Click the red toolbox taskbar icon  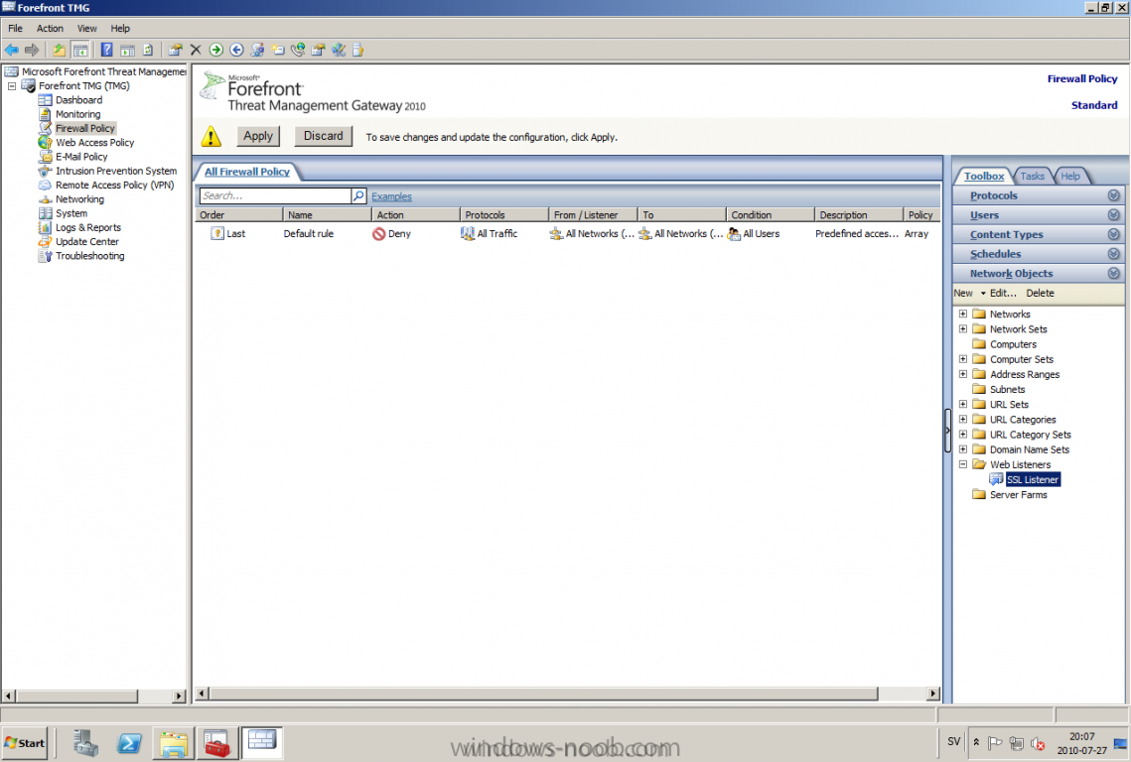(x=216, y=743)
